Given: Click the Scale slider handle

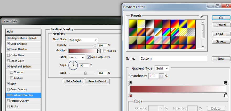Looking at the screenshot, I should [85, 73].
